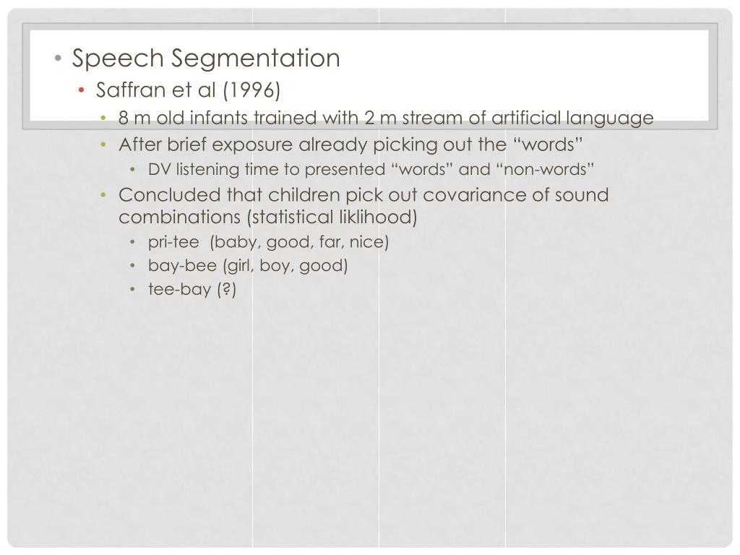Click the bullet before 'DV listening time'
The width and height of the screenshot is (740, 555).
tap(133, 169)
